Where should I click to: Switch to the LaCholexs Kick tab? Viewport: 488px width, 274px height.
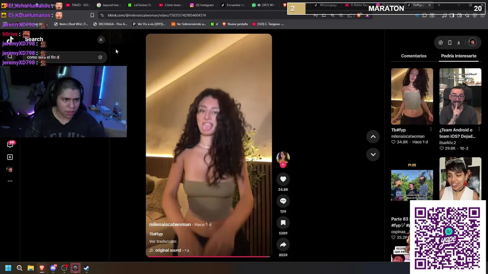click(x=140, y=5)
